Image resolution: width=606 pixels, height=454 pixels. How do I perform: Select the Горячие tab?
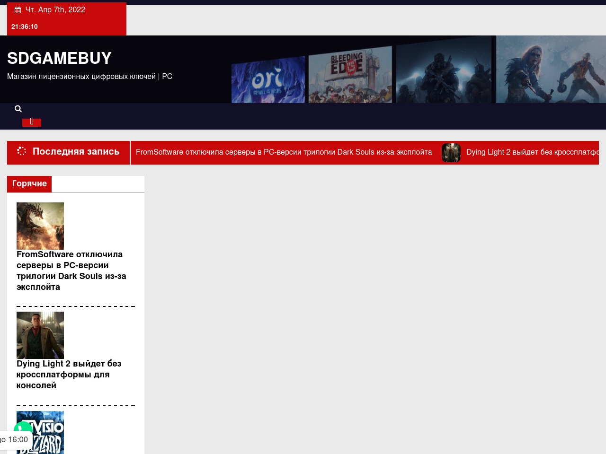tap(29, 184)
